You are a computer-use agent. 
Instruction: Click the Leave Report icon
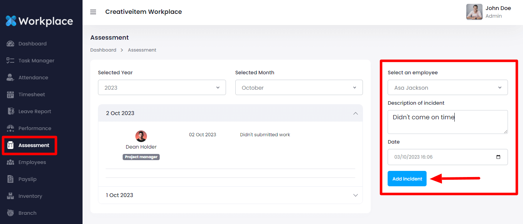(x=10, y=112)
